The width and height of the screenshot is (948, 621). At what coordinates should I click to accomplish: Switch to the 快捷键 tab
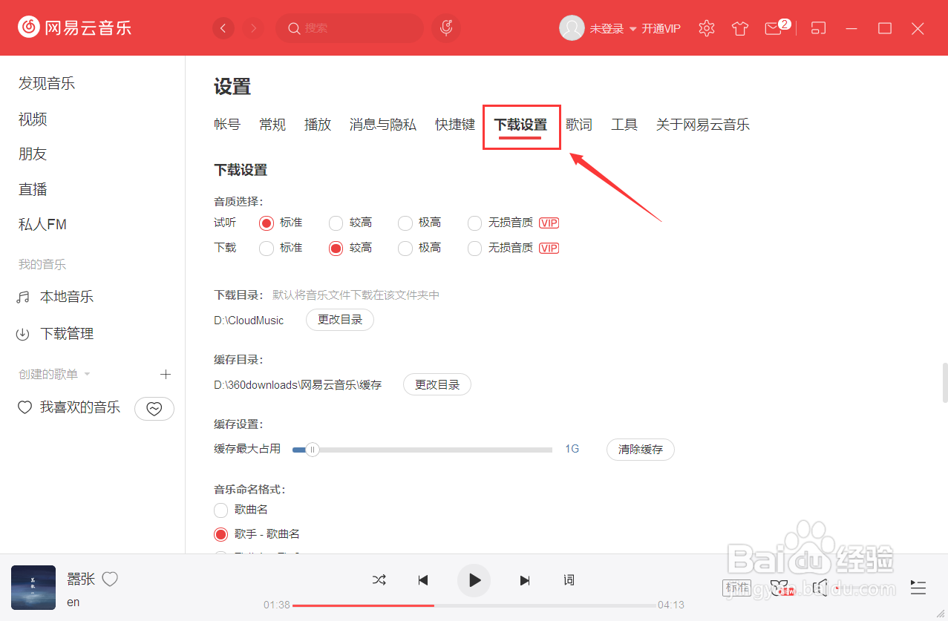pos(455,125)
